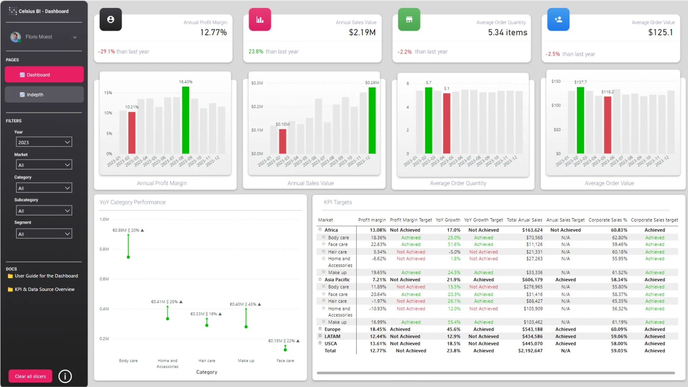
Task: Click the Celsius BI logo icon
Action: (x=13, y=11)
